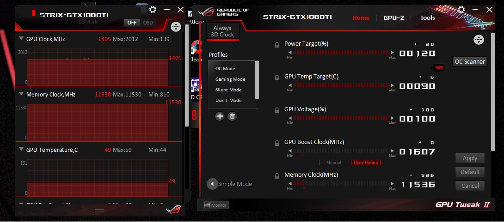The width and height of the screenshot is (504, 222).
Task: Delete profile with trash icon
Action: [x=232, y=116]
